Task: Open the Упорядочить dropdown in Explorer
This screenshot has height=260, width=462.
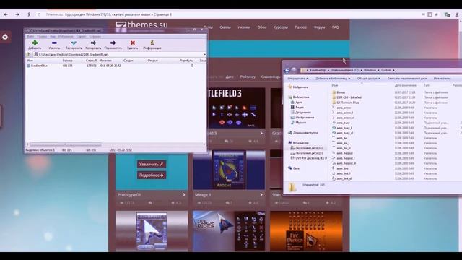Action: pyautogui.click(x=298, y=79)
